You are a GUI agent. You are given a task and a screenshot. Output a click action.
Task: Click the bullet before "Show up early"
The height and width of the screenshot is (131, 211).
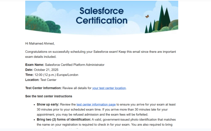pos(35,104)
